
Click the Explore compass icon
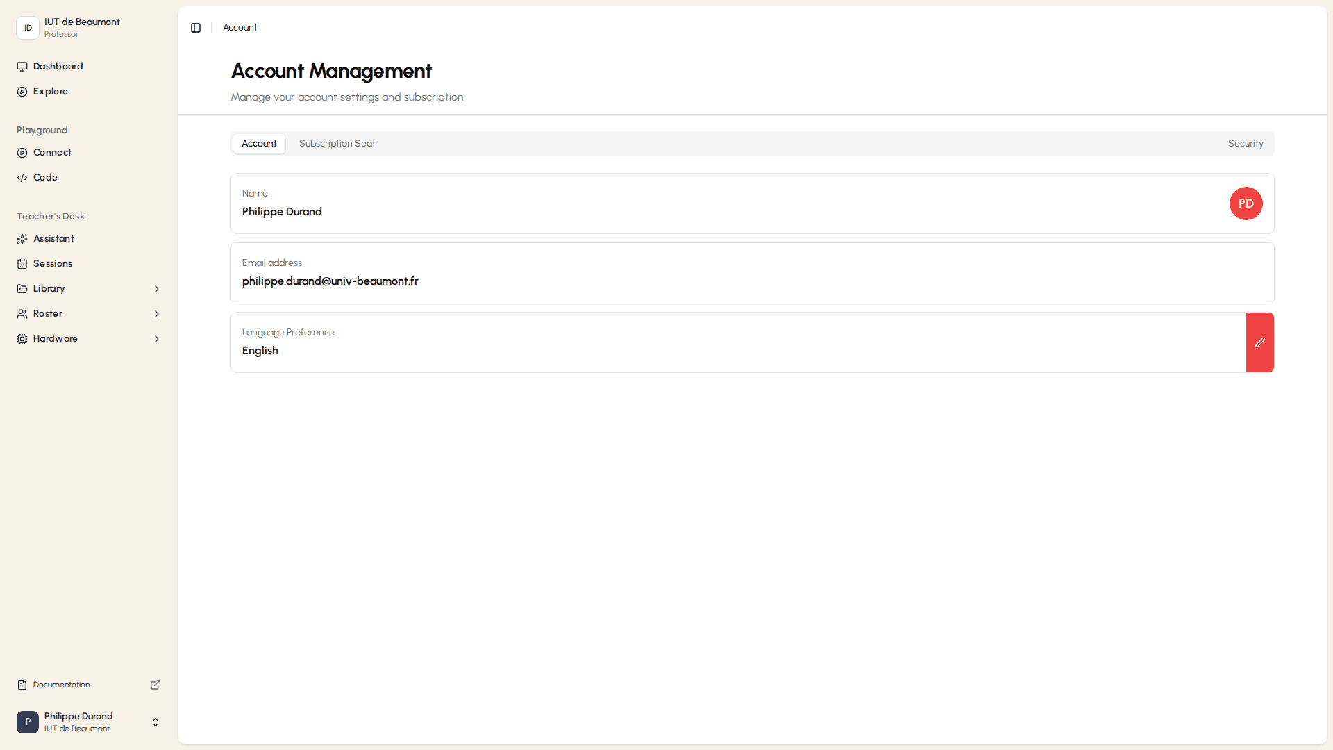[x=22, y=92]
